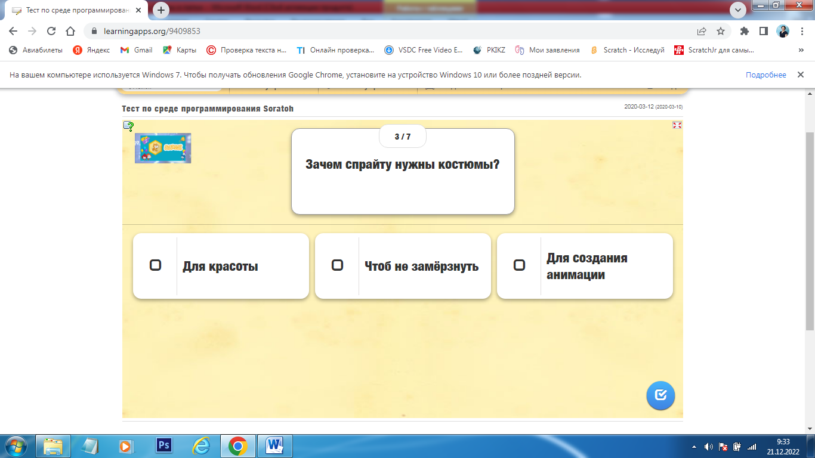Go forward in browser history

32,31
